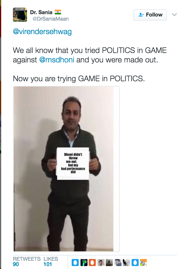Viewport: 188px width, 269px height.
Task: Open the @msdhoni mention link
Action: pos(57,60)
